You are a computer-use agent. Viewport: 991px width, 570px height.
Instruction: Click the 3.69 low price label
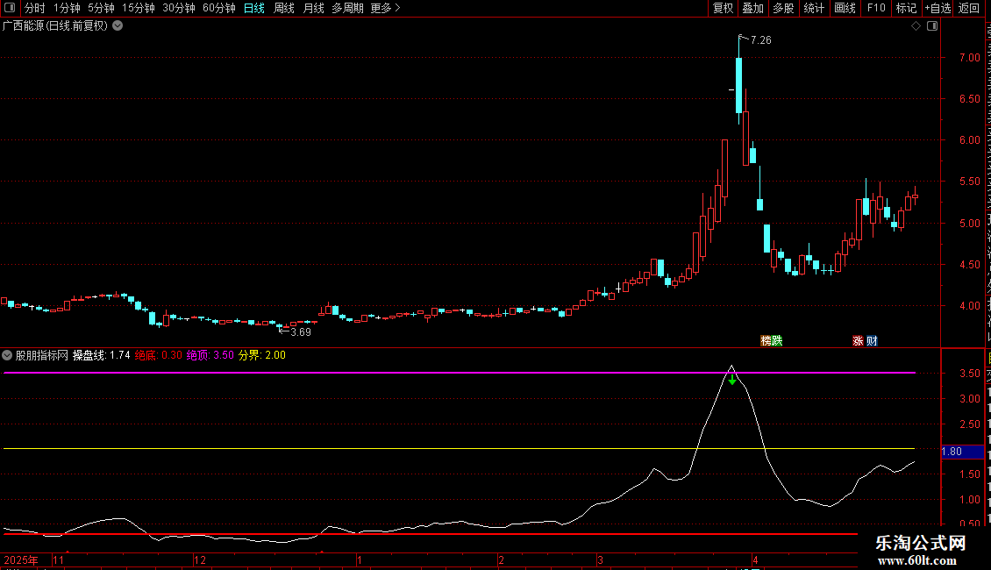pyautogui.click(x=301, y=332)
